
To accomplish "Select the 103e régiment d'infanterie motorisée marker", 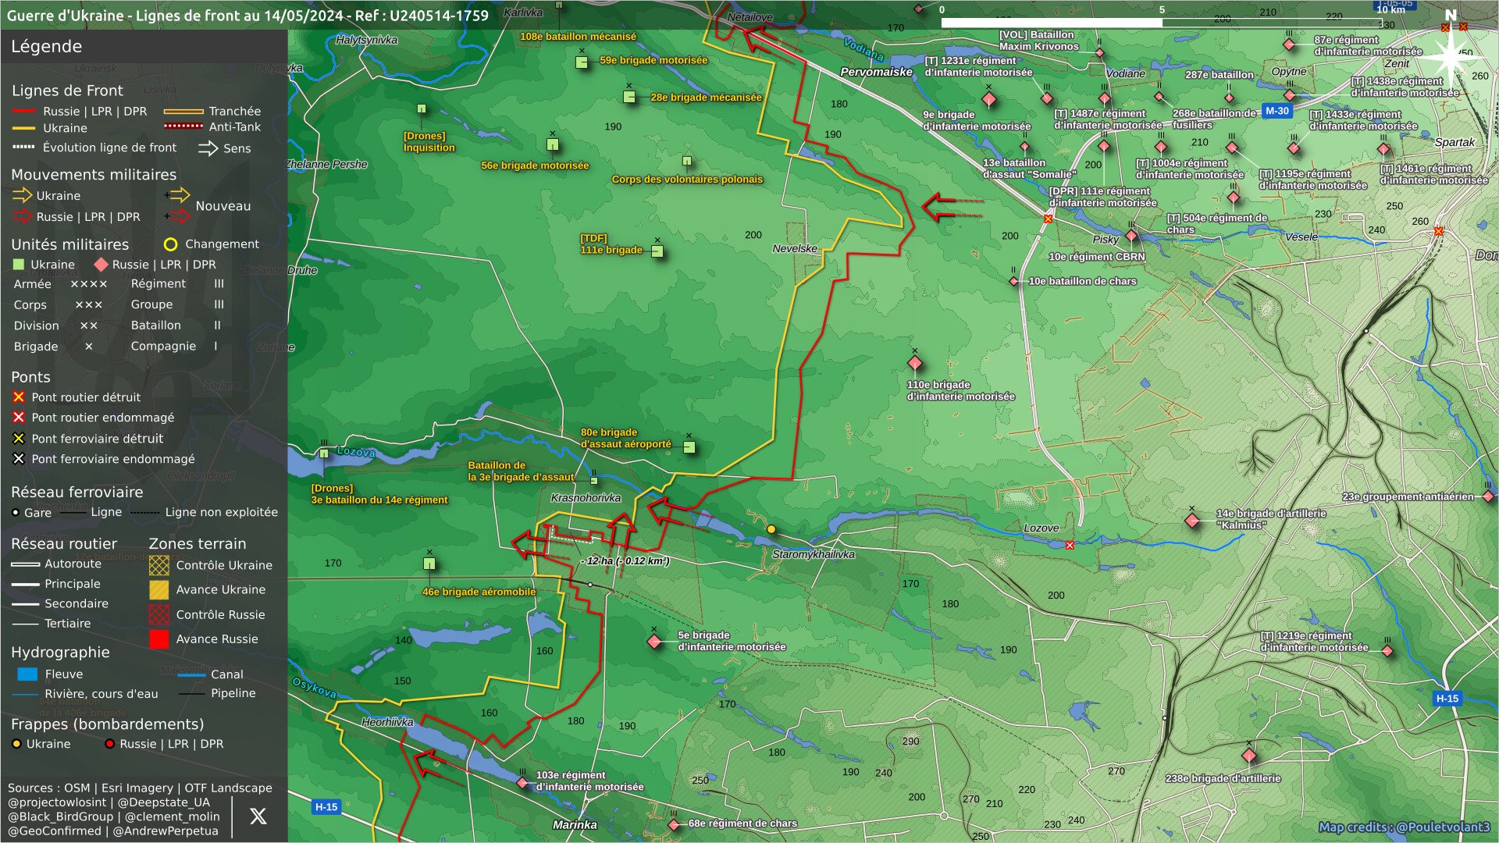I will [x=522, y=782].
